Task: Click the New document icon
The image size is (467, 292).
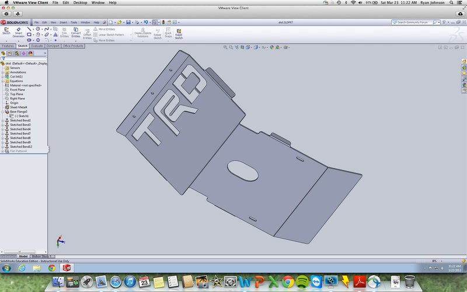Action: pos(111,22)
